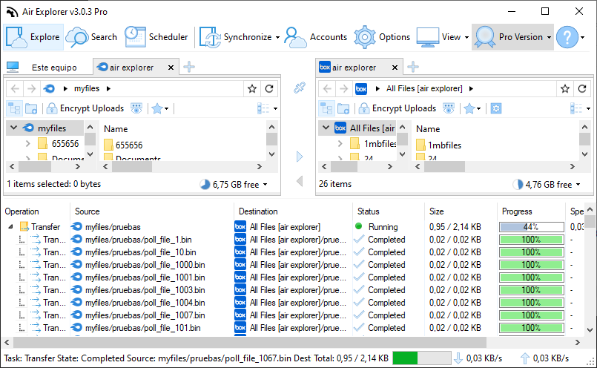The width and height of the screenshot is (597, 368).
Task: Select the 1mbfiles folder in right file list
Action: (x=438, y=145)
